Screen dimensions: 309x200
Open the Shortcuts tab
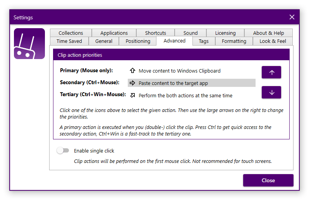pos(156,33)
